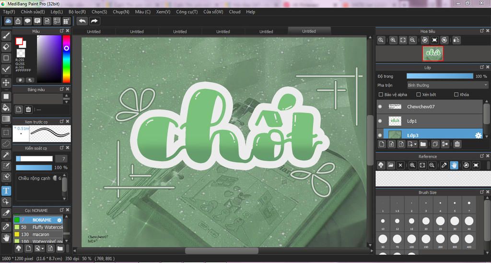
Task: Click the export/share icon in the top toolbar
Action: click(18, 21)
